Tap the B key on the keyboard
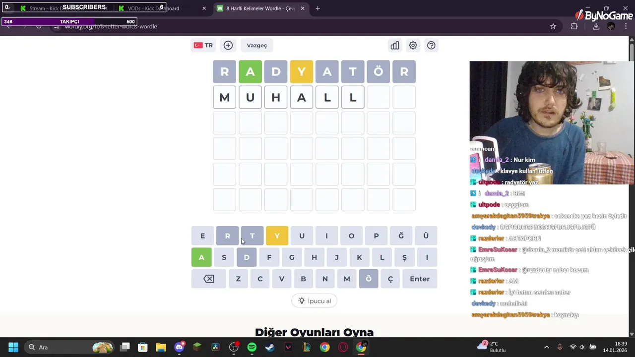This screenshot has height=357, width=635. coord(303,279)
